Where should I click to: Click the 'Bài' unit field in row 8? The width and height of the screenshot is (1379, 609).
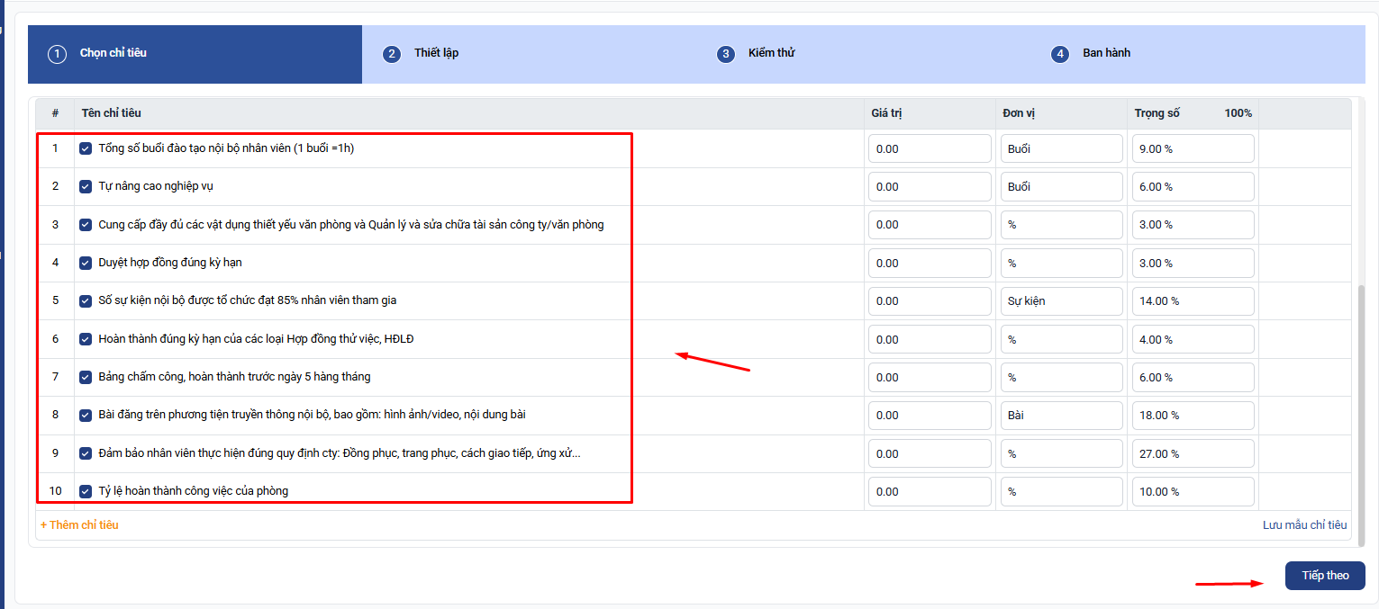point(1061,415)
